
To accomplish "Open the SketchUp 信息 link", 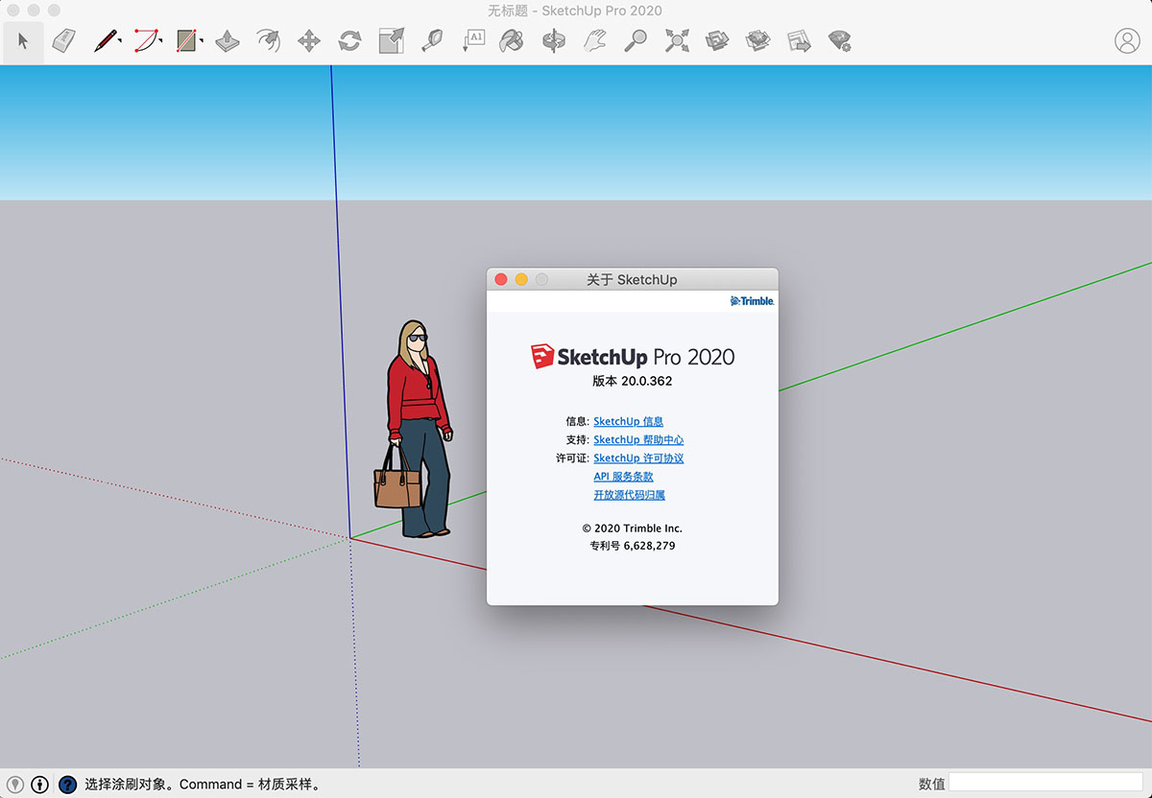I will click(x=628, y=421).
